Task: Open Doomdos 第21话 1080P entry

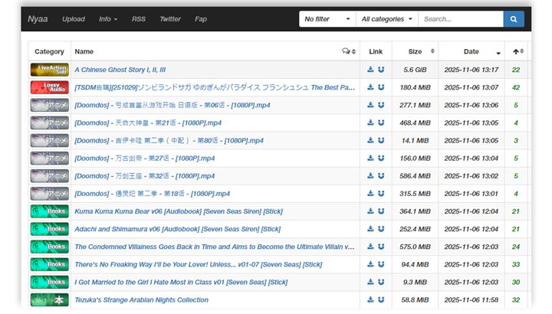Action: [x=148, y=123]
